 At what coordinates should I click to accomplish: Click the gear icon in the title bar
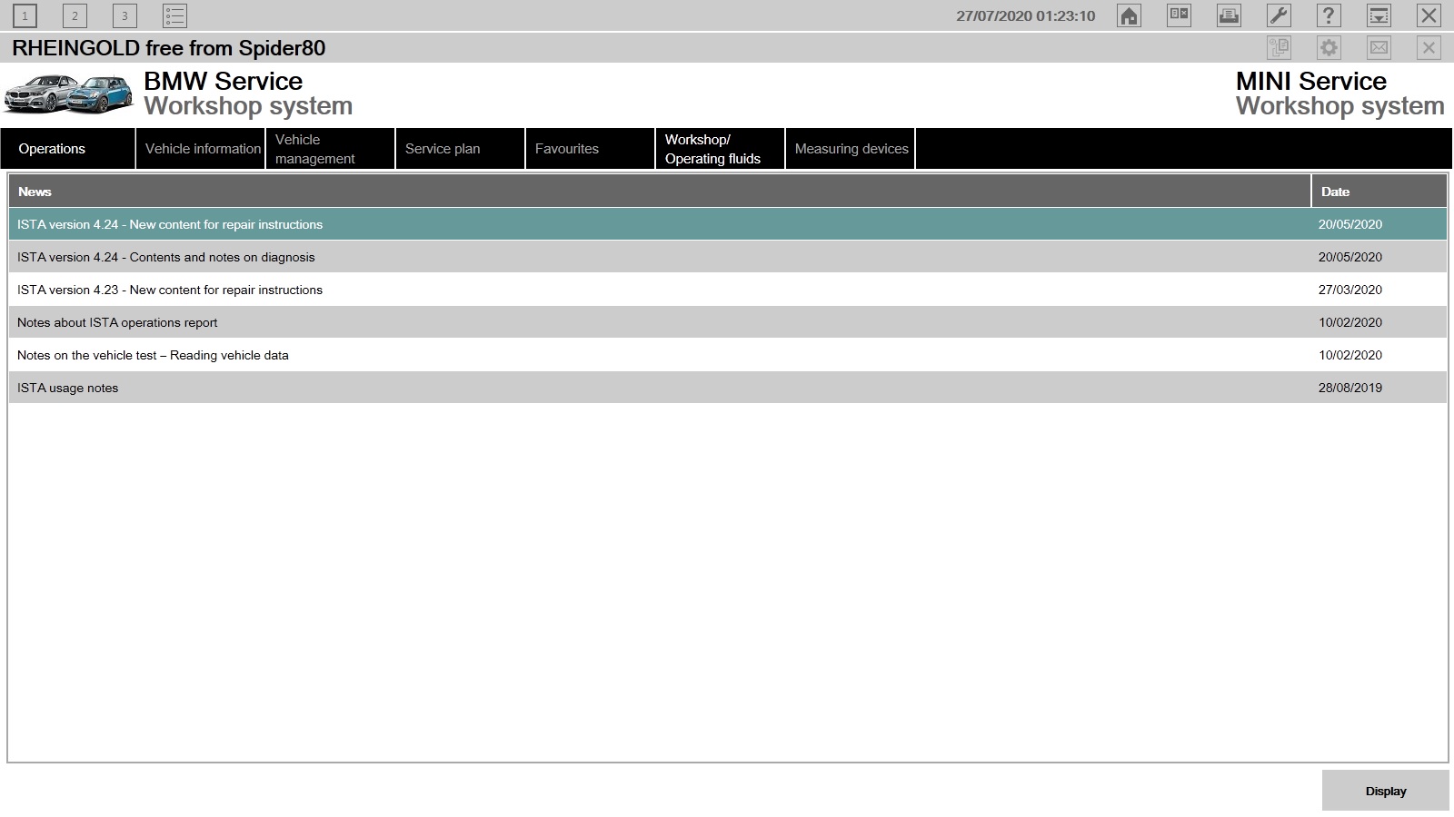pyautogui.click(x=1329, y=48)
